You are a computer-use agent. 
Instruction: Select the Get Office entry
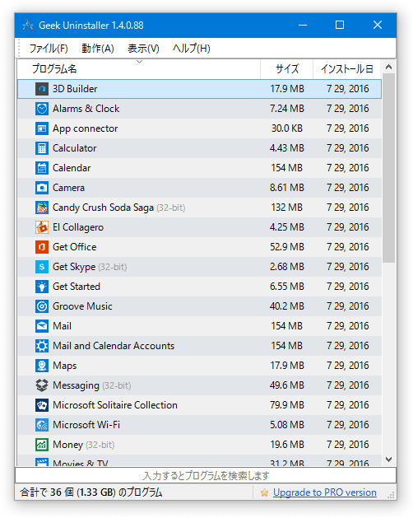75,247
